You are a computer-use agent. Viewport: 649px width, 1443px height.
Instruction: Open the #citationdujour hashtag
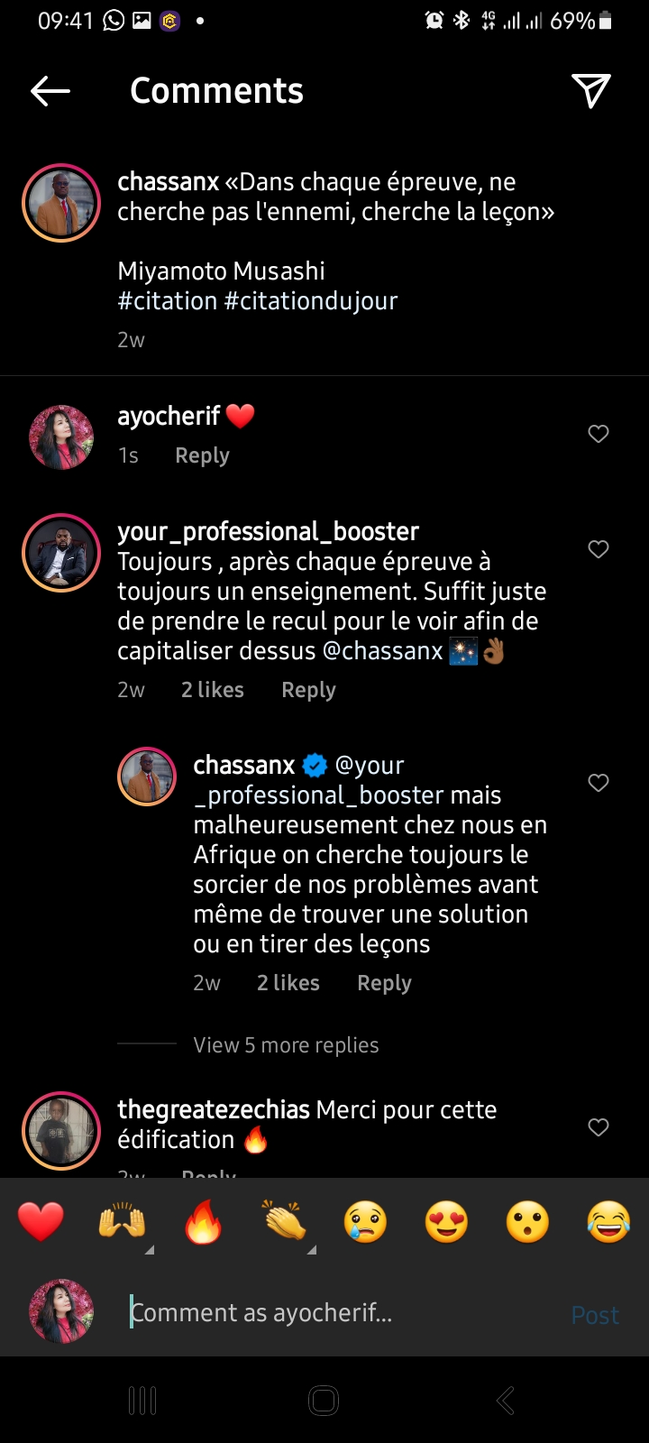coord(311,301)
